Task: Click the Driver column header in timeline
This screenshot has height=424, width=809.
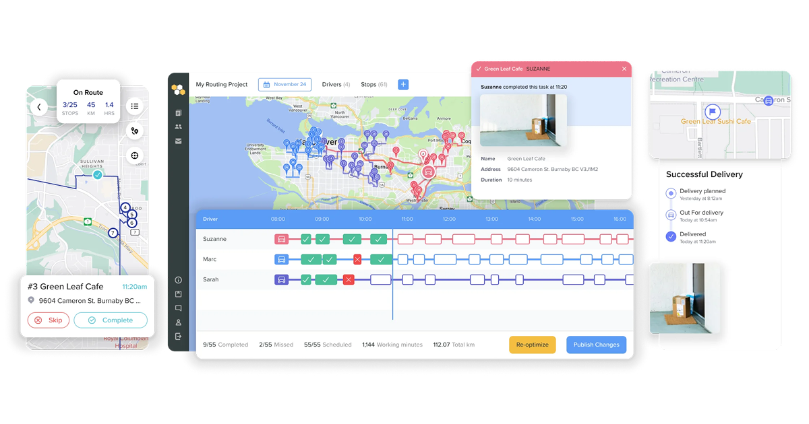Action: click(x=210, y=219)
